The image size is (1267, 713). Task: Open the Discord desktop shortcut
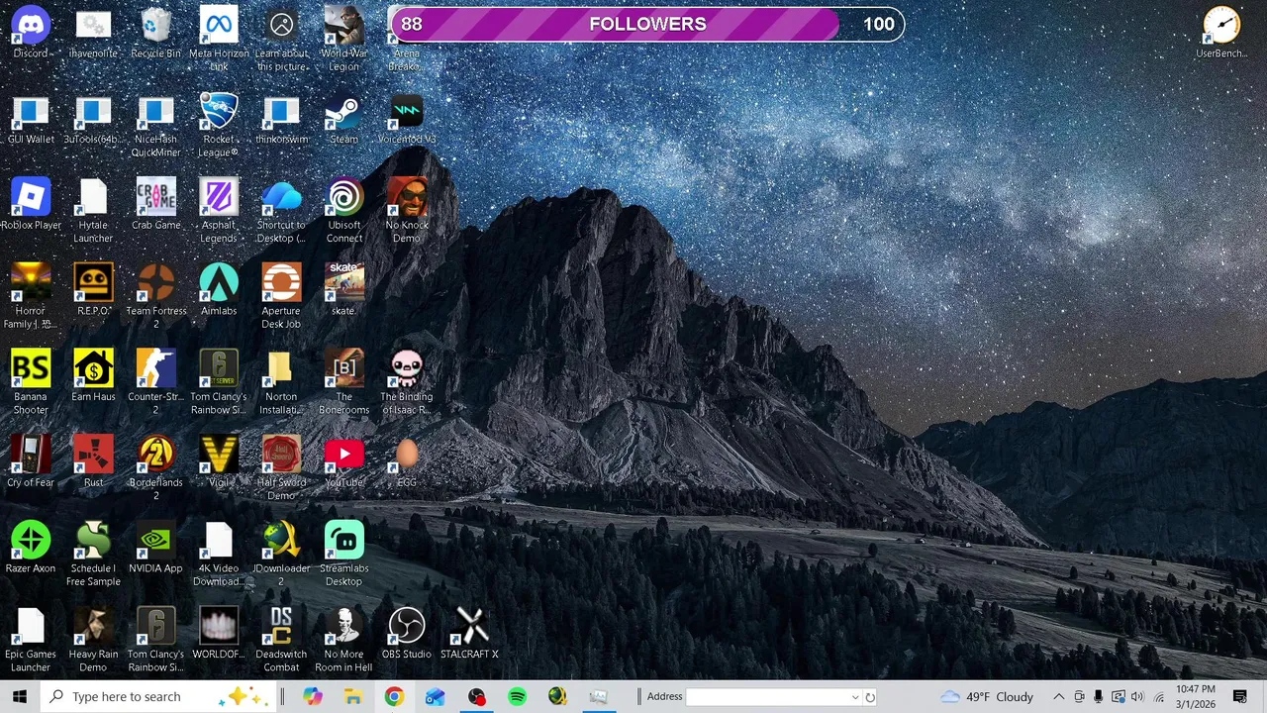pyautogui.click(x=31, y=33)
